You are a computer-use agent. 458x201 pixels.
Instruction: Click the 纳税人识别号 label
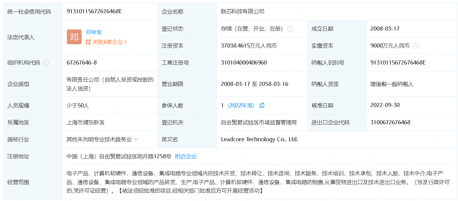pyautogui.click(x=328, y=63)
